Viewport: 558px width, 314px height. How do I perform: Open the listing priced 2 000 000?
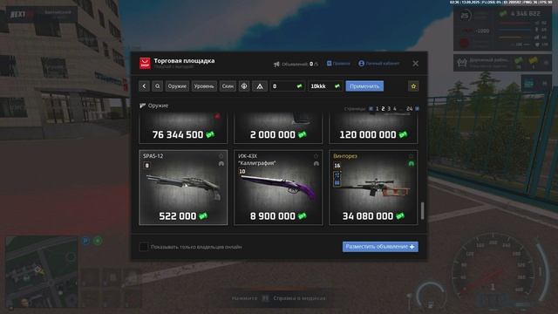pos(278,128)
